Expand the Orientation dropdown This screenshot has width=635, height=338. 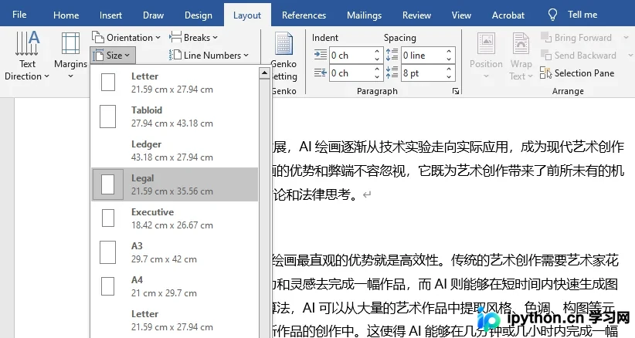[x=126, y=38]
